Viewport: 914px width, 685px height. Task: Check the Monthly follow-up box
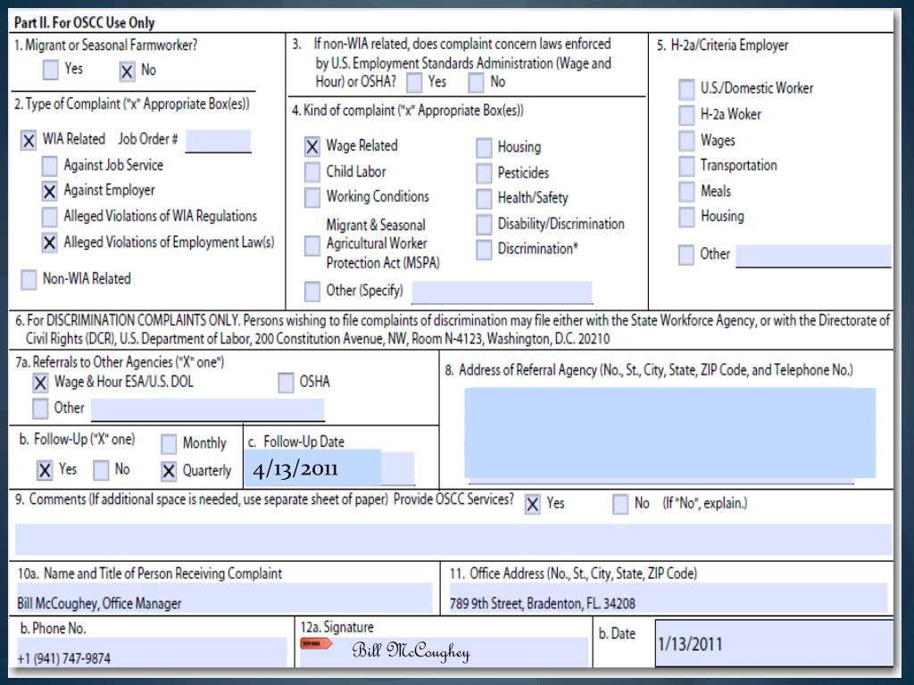[169, 444]
